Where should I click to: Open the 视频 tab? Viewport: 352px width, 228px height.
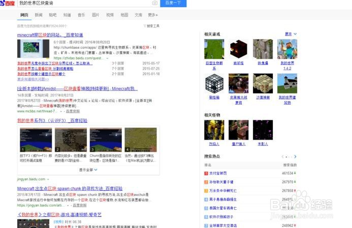coord(110,15)
